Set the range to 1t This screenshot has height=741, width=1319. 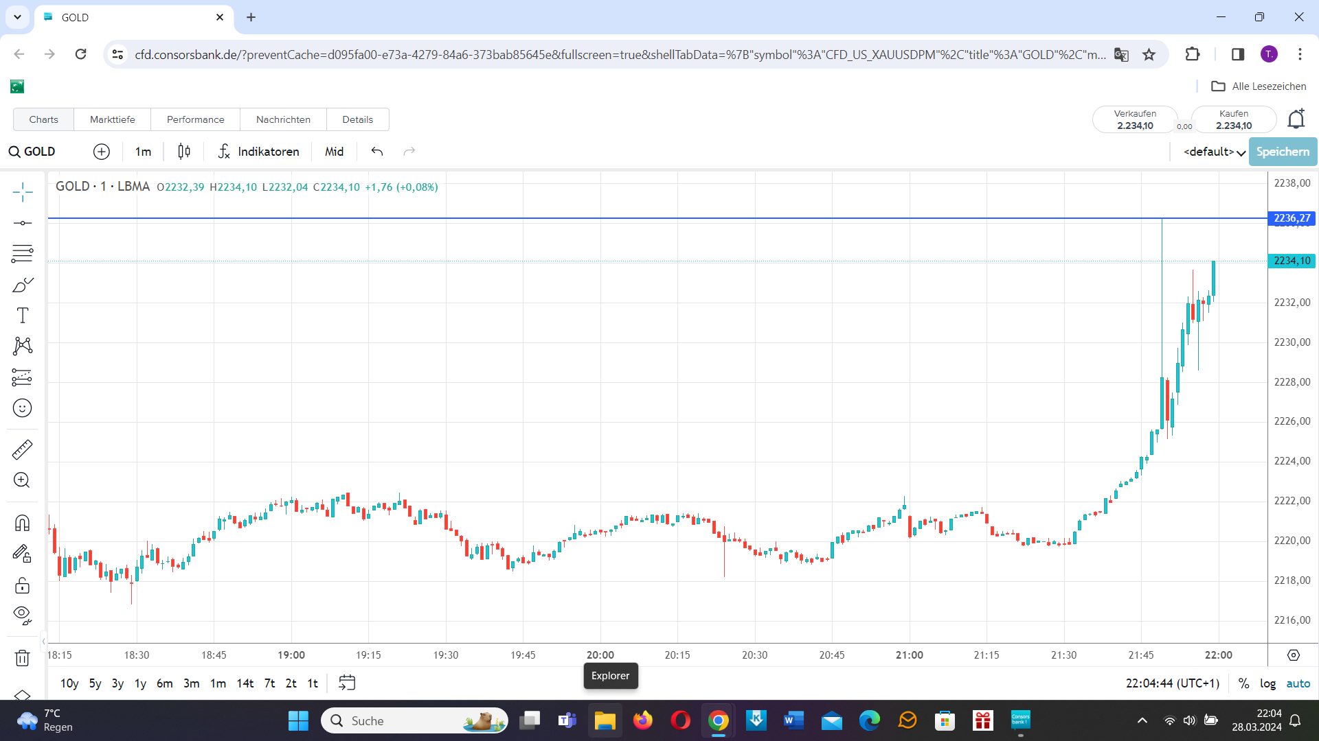click(313, 683)
